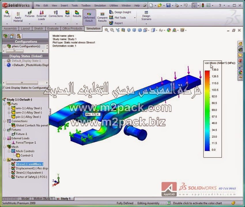Open the File menu
Viewport: 245px width, 207px height.
pyautogui.click(x=38, y=5)
